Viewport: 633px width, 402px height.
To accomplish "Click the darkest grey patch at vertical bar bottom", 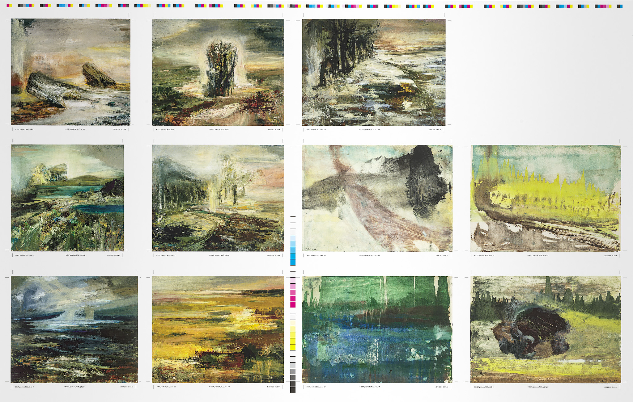I will (x=293, y=390).
